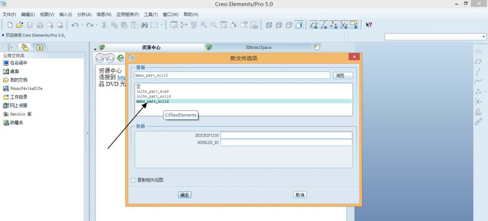
Task: Click the Cut scissors icon
Action: click(x=104, y=25)
